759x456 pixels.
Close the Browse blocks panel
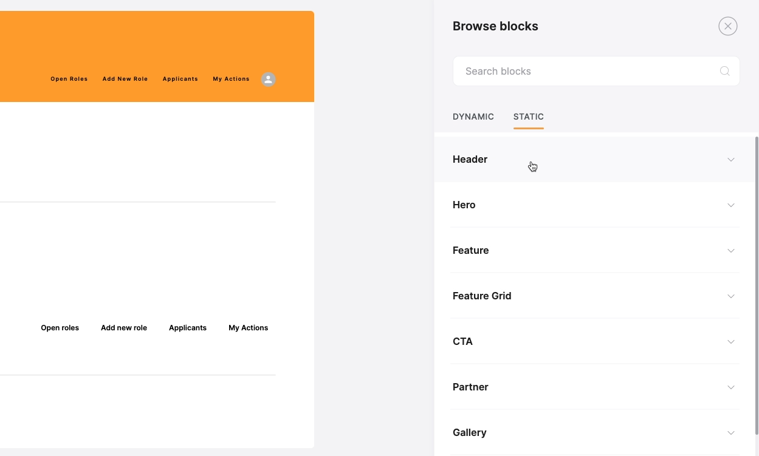tap(727, 26)
